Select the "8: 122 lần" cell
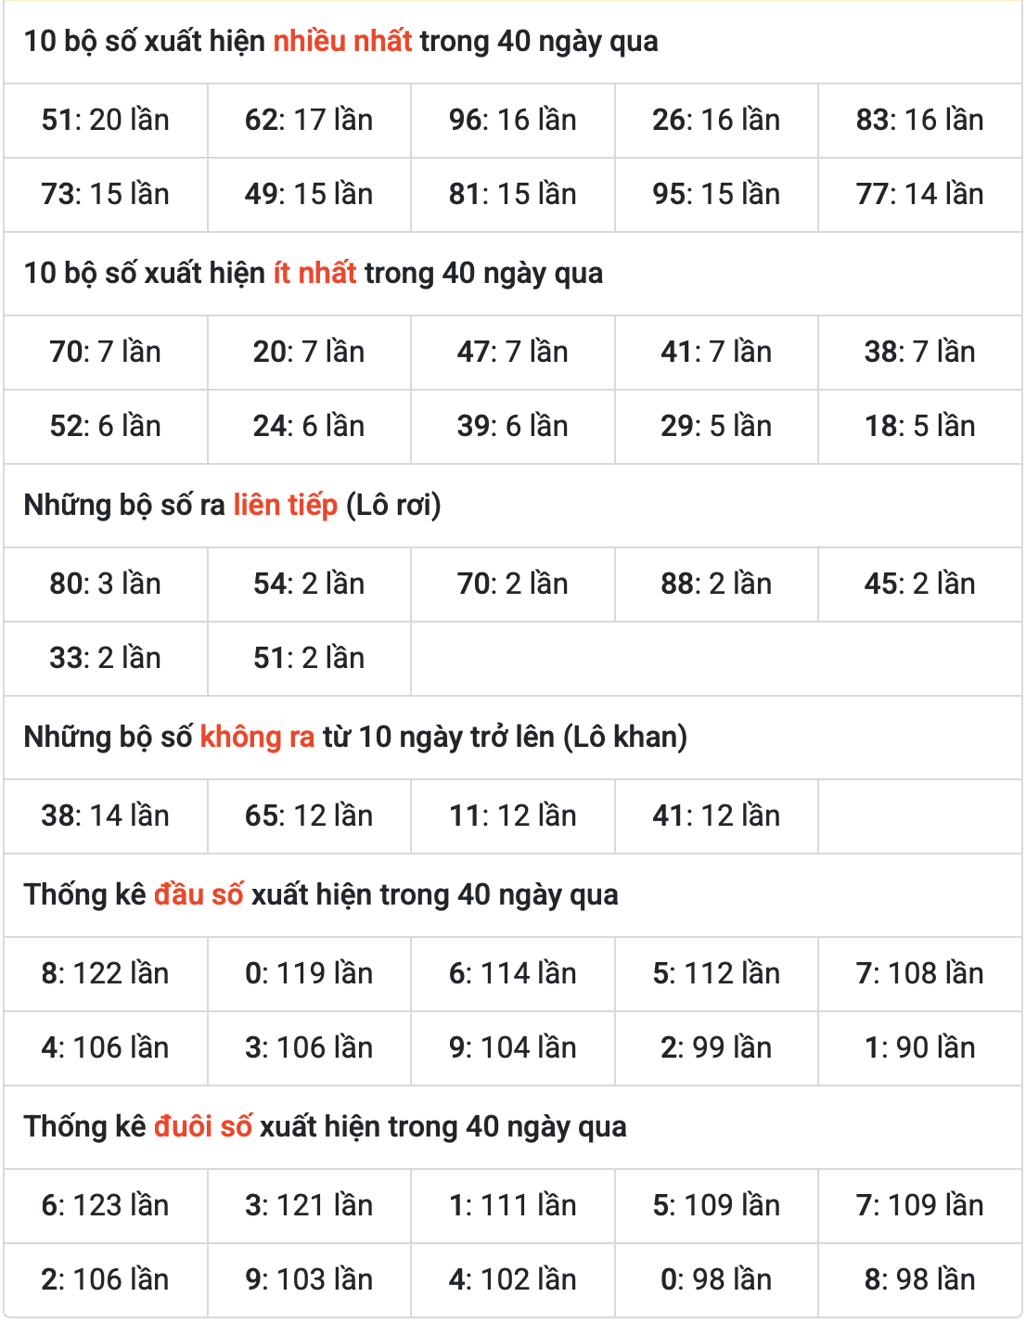 [x=106, y=974]
